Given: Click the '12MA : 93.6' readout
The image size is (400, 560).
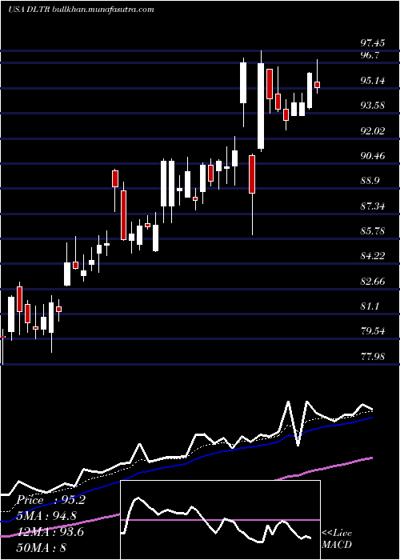Looking at the screenshot, I should coord(50,532).
